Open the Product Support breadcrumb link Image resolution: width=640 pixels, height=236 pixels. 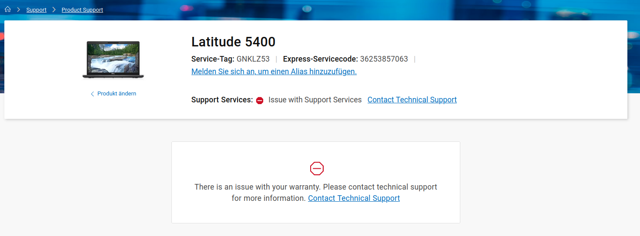click(x=82, y=10)
